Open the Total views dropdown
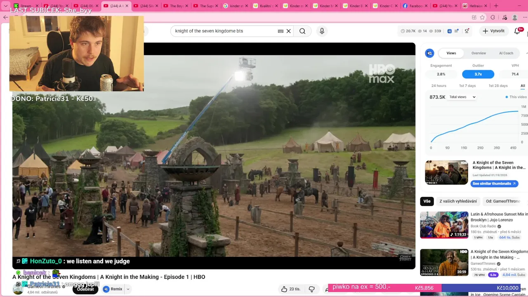Screen dimensions: 528x297 point(462,97)
